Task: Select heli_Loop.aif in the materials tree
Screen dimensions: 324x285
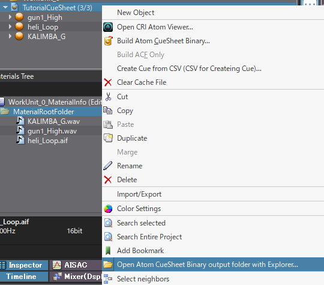Action: pos(51,141)
